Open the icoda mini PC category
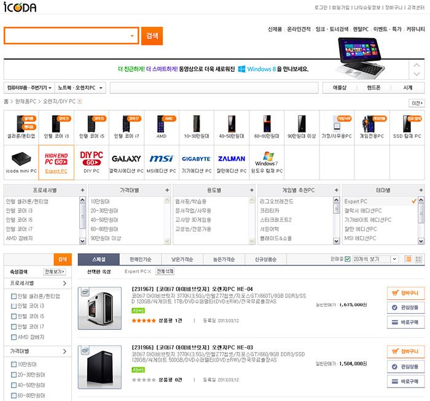 click(x=21, y=162)
